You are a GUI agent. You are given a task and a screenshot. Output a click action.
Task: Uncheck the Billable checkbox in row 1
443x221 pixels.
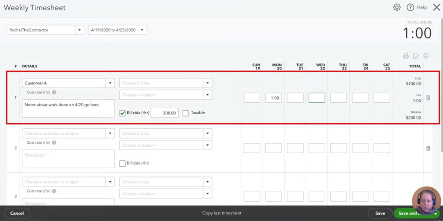click(x=122, y=113)
